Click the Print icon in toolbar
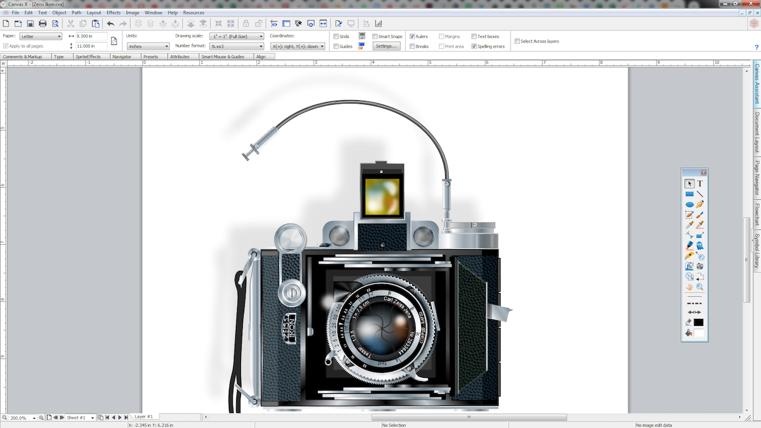761x428 pixels. [x=42, y=23]
